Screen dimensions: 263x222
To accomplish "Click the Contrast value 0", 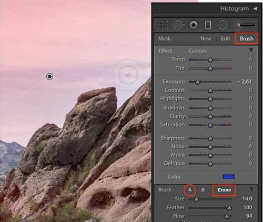I will (250, 90).
